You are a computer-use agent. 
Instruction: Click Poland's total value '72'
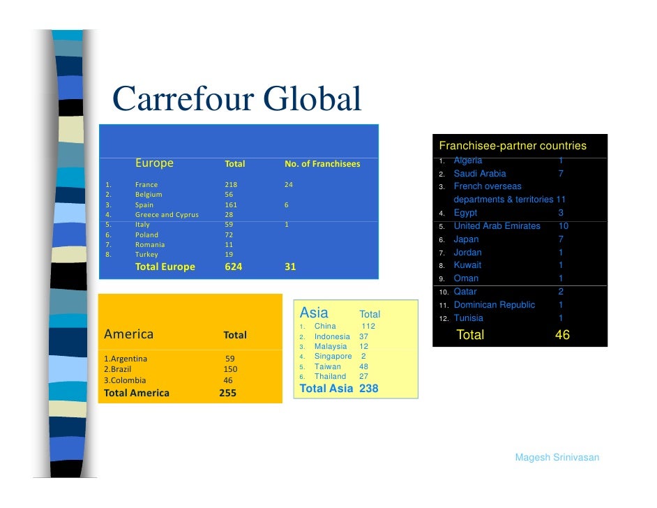(x=229, y=235)
